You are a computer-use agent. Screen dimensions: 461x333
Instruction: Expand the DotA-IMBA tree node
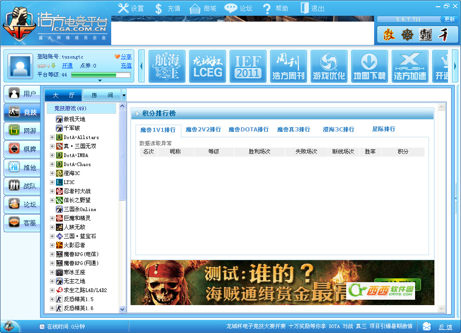(x=52, y=155)
